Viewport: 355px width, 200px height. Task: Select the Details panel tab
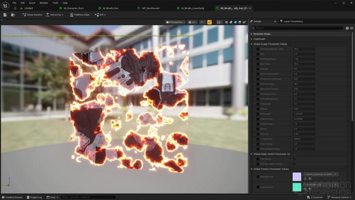pos(258,21)
